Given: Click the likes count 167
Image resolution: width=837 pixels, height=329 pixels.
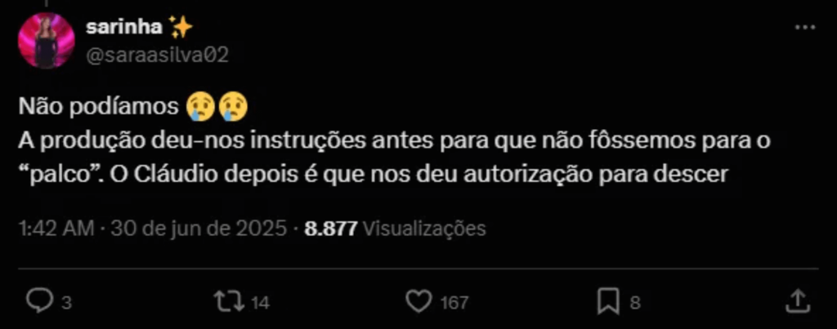Looking at the screenshot, I should [454, 304].
